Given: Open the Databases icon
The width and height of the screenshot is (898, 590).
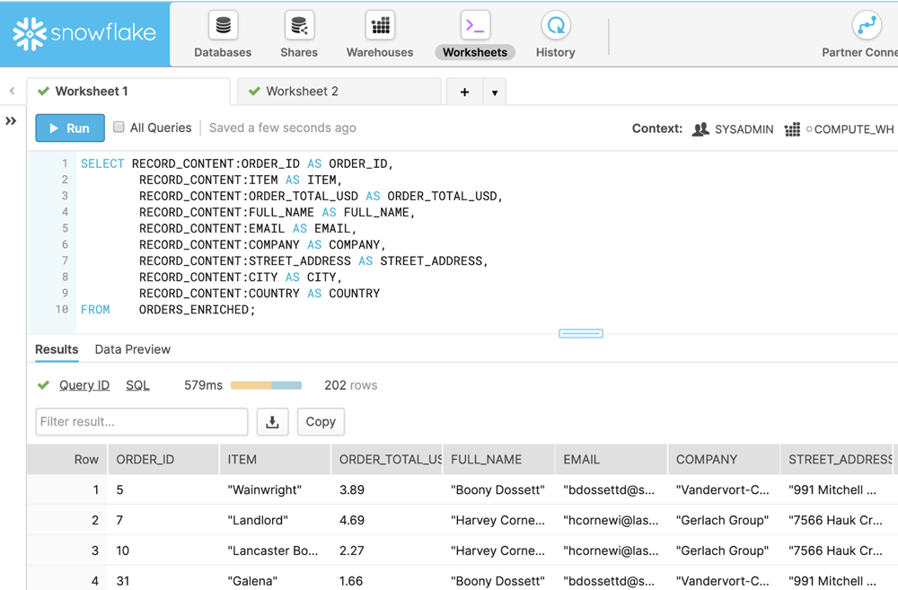Looking at the screenshot, I should pyautogui.click(x=223, y=25).
